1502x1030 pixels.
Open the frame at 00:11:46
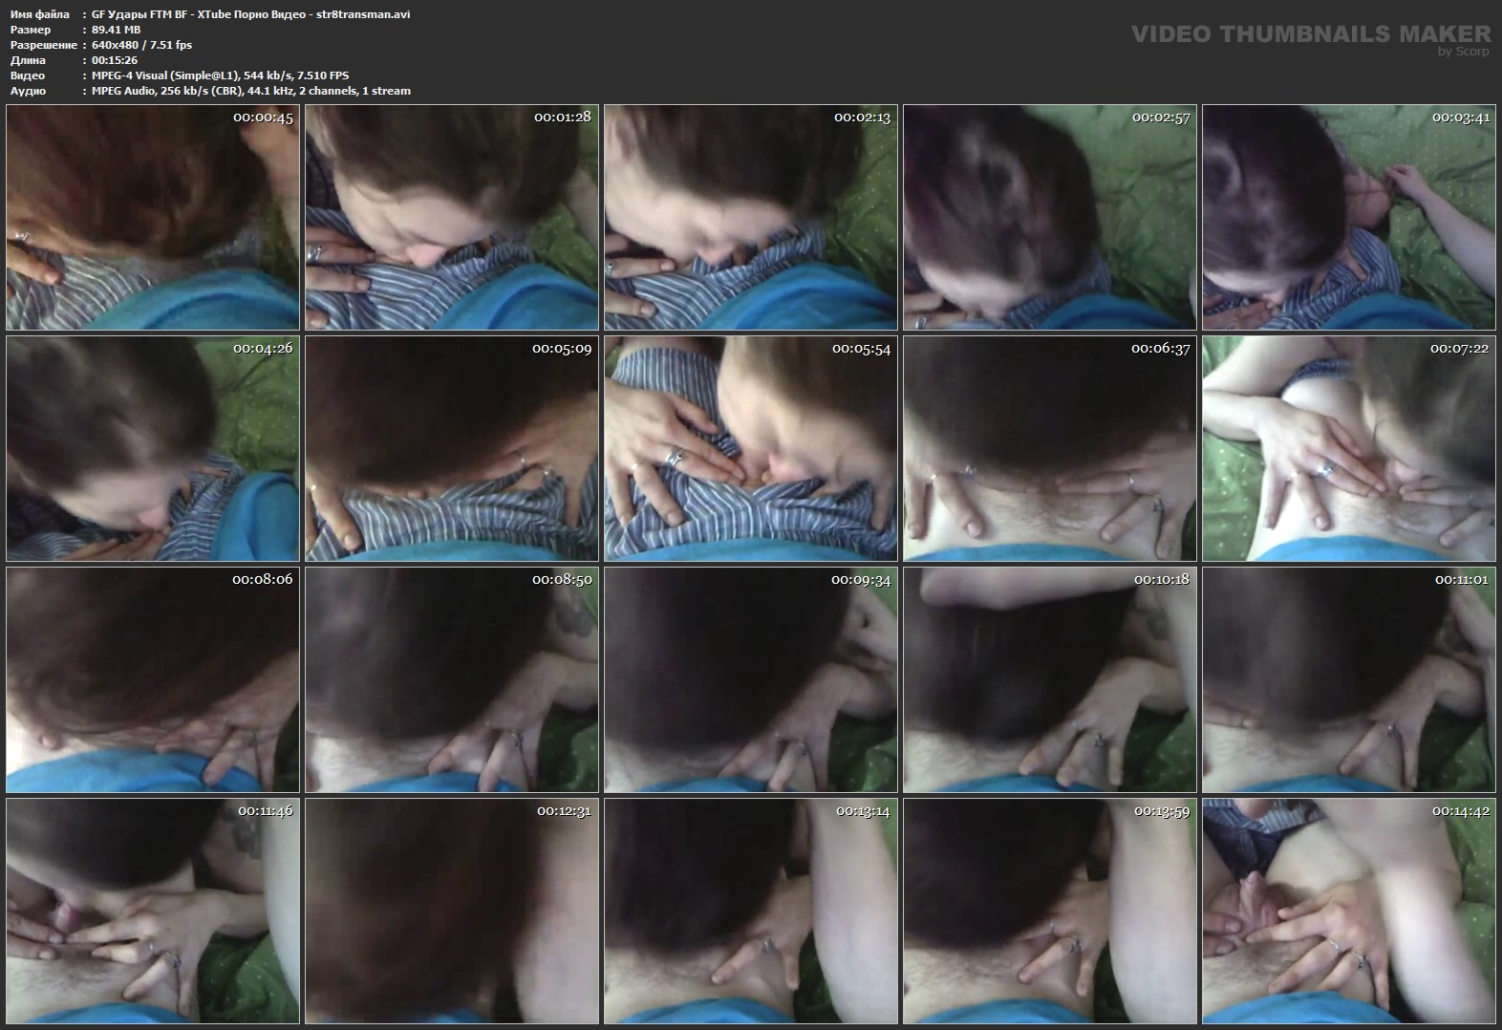[153, 912]
